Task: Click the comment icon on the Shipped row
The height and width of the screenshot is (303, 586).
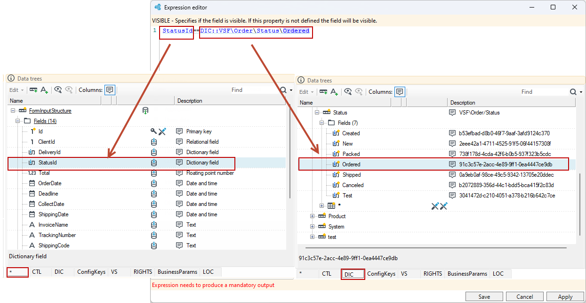Action: [x=452, y=175]
